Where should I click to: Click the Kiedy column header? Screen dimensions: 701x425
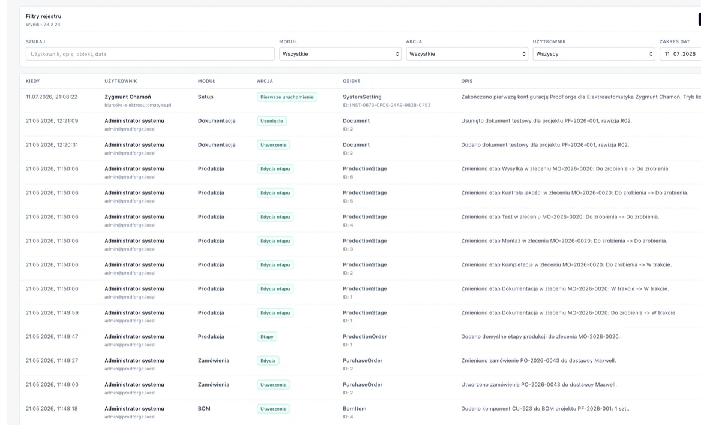pos(32,82)
